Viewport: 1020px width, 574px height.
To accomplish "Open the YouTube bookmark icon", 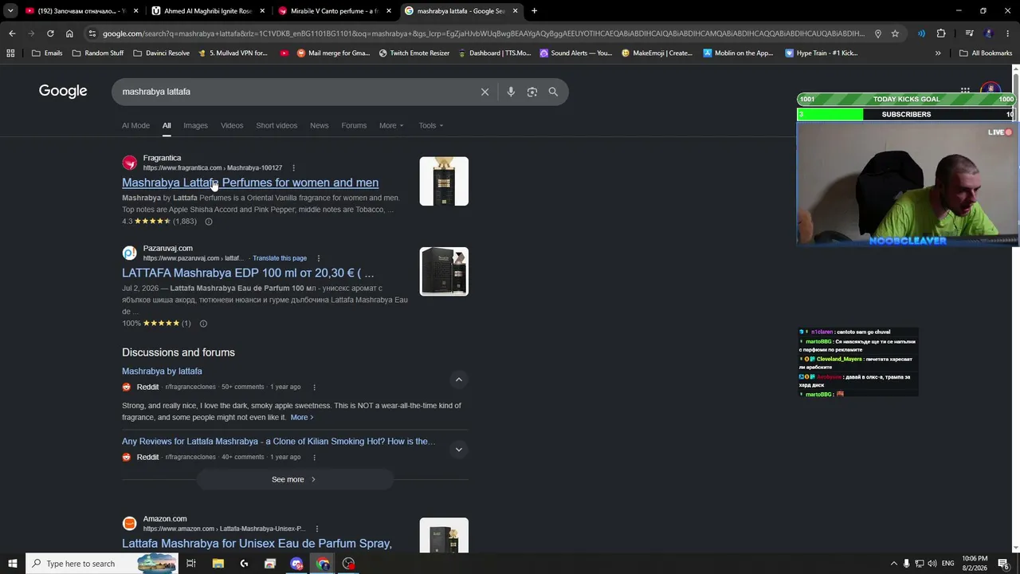I will 284,53.
